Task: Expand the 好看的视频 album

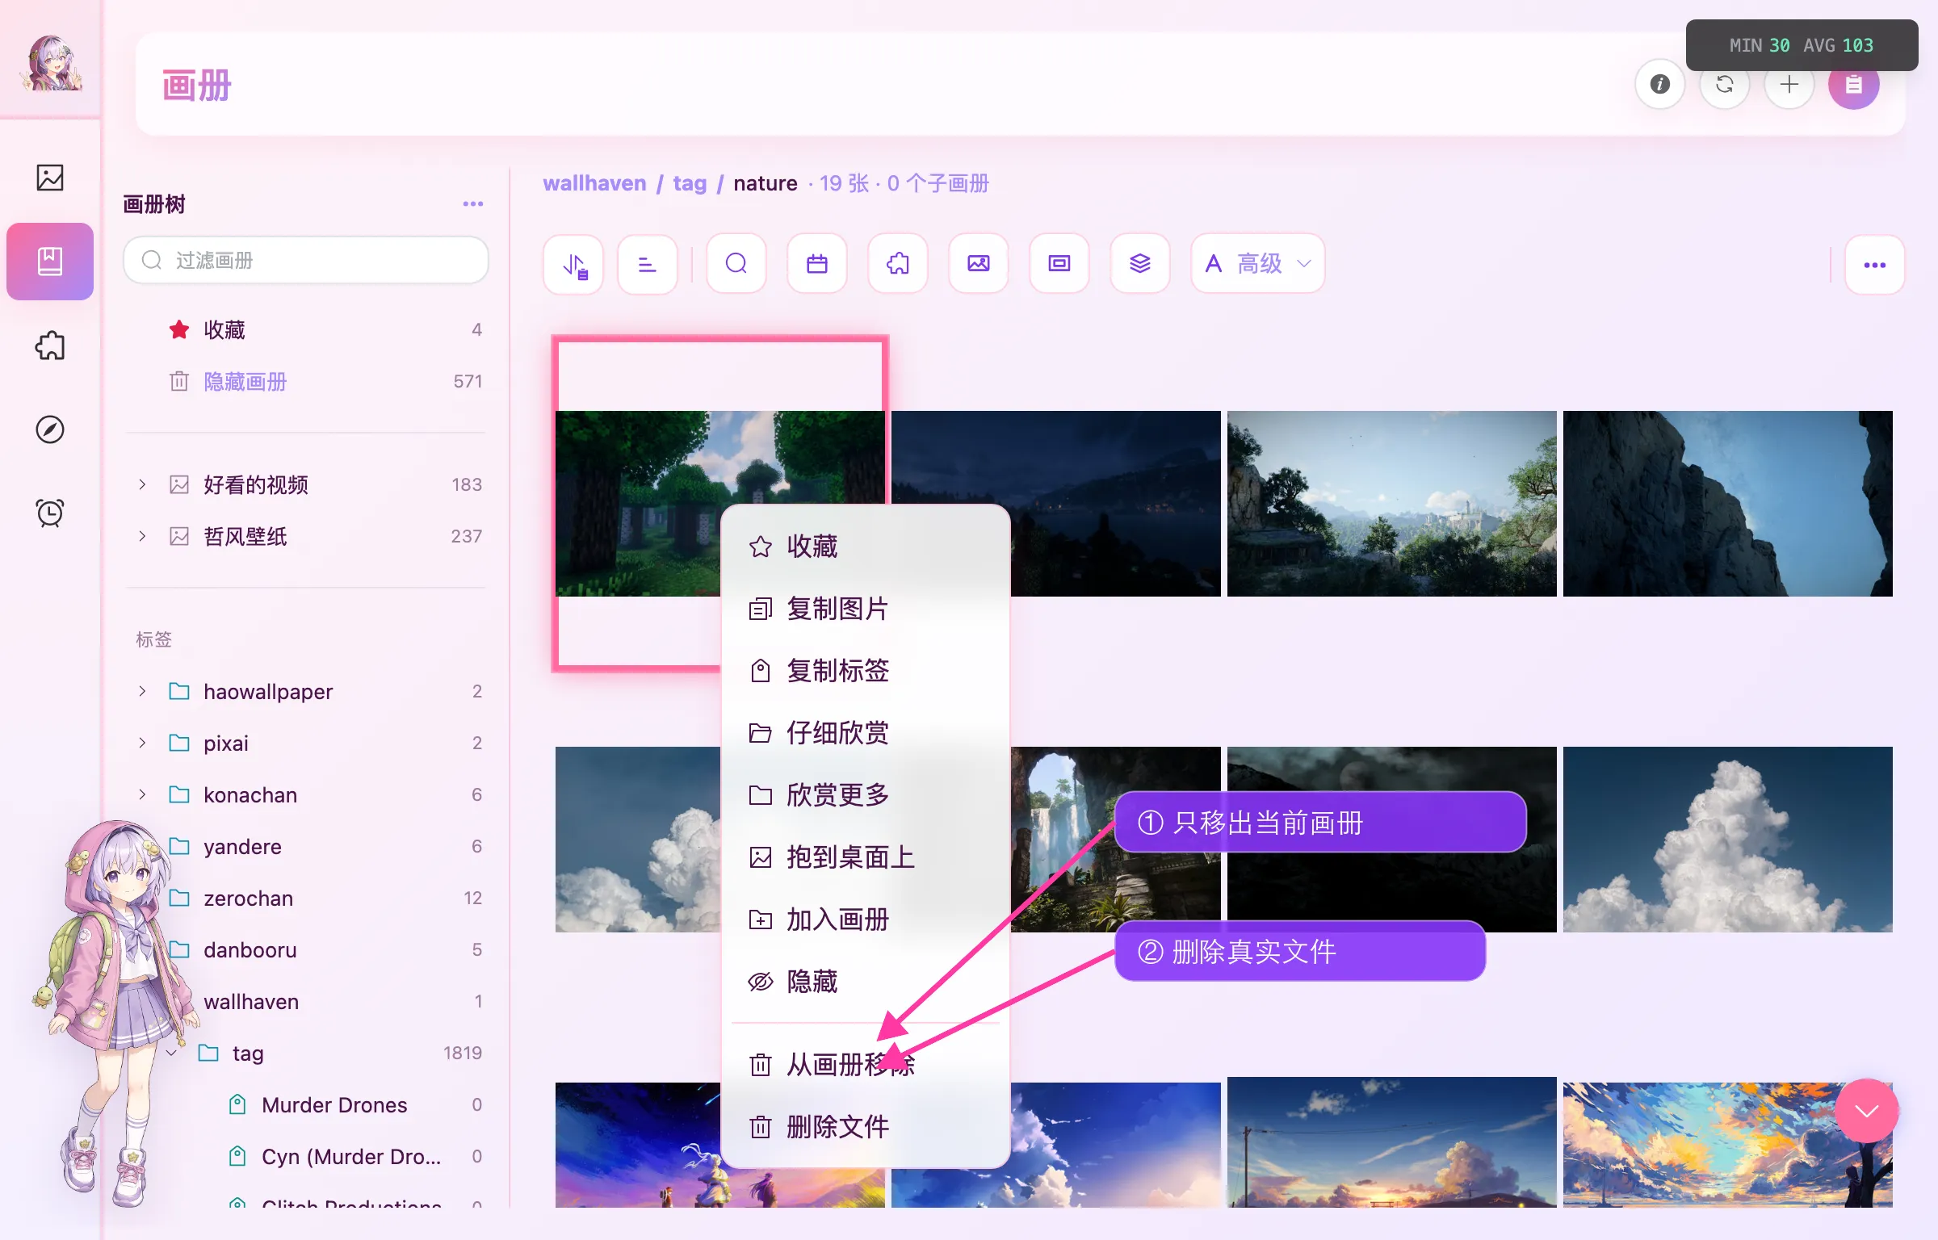Action: point(142,484)
